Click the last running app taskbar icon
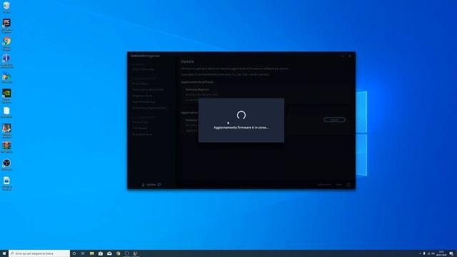The width and height of the screenshot is (457, 257). 136,253
